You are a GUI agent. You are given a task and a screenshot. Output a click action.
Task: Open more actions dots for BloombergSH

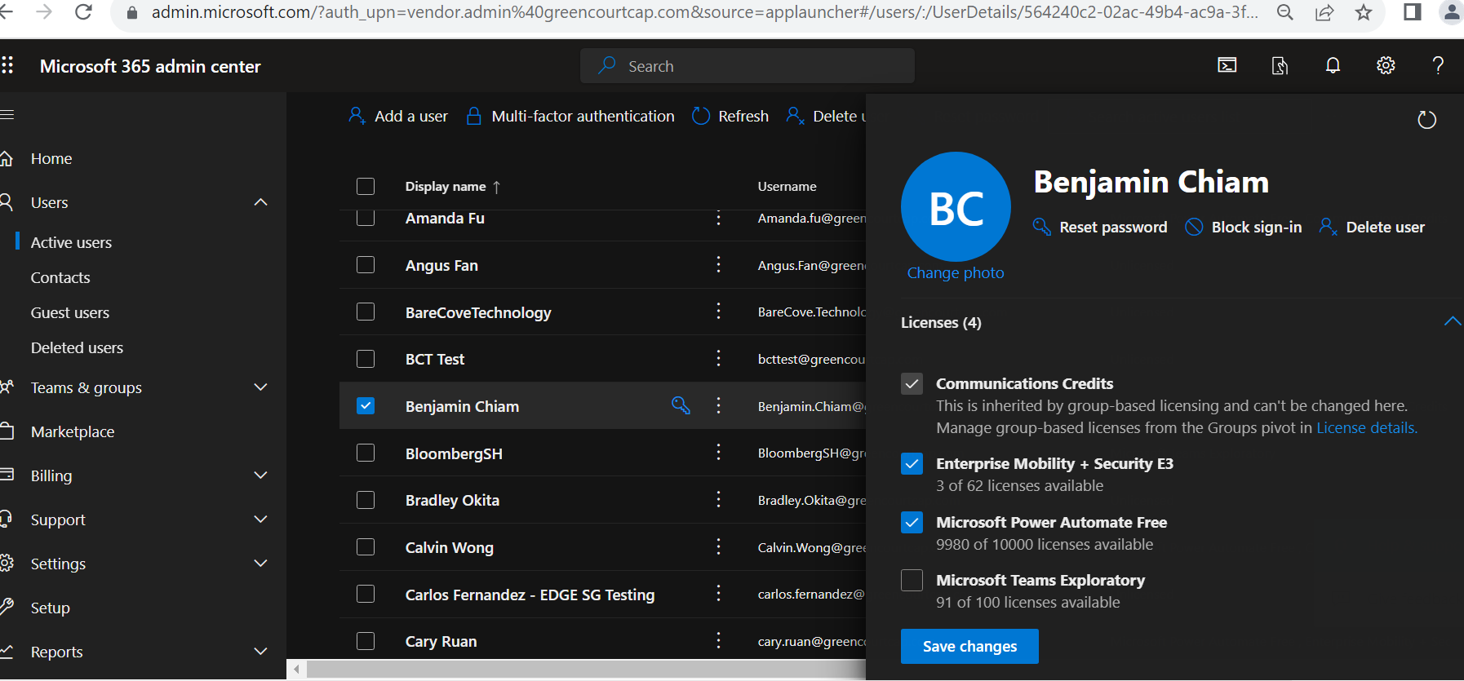tap(718, 453)
